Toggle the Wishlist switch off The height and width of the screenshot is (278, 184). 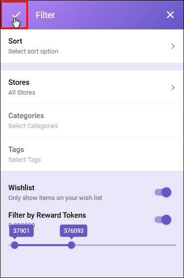(x=163, y=192)
